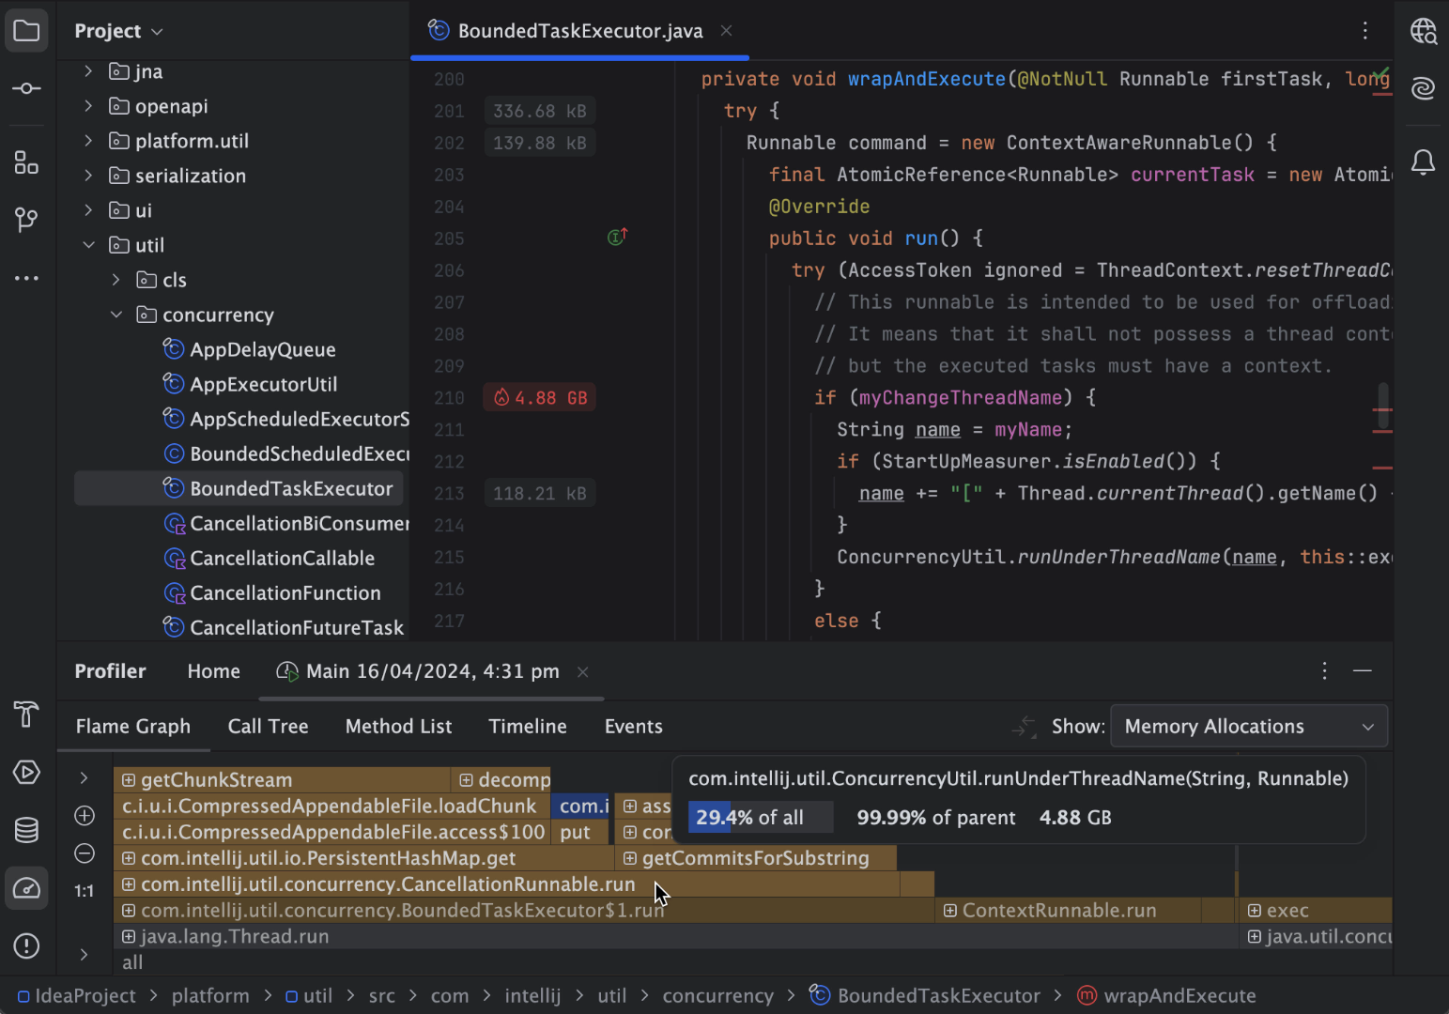Open the Problems tool window icon

point(26,945)
